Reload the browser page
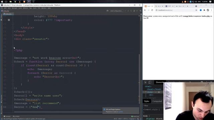This screenshot has height=120, width=214. click(x=152, y=10)
